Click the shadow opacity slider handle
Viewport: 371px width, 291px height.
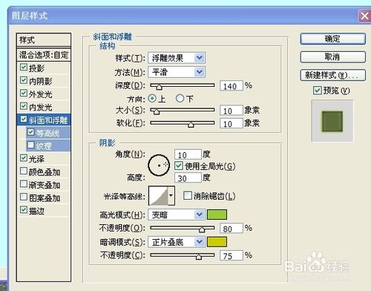pyautogui.click(x=199, y=257)
